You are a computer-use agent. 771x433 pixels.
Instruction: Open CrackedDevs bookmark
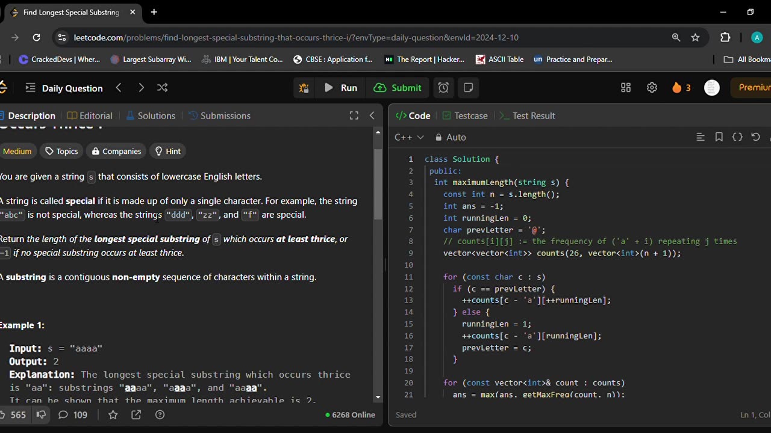tap(60, 60)
